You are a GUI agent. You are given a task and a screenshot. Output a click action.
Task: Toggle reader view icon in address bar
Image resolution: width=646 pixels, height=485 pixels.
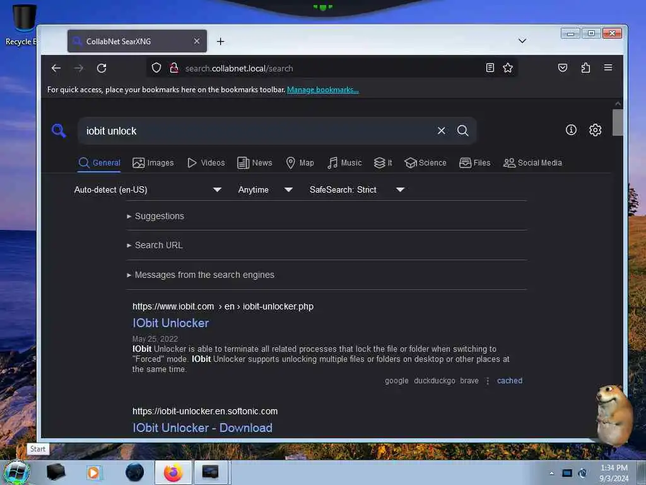coord(490,68)
